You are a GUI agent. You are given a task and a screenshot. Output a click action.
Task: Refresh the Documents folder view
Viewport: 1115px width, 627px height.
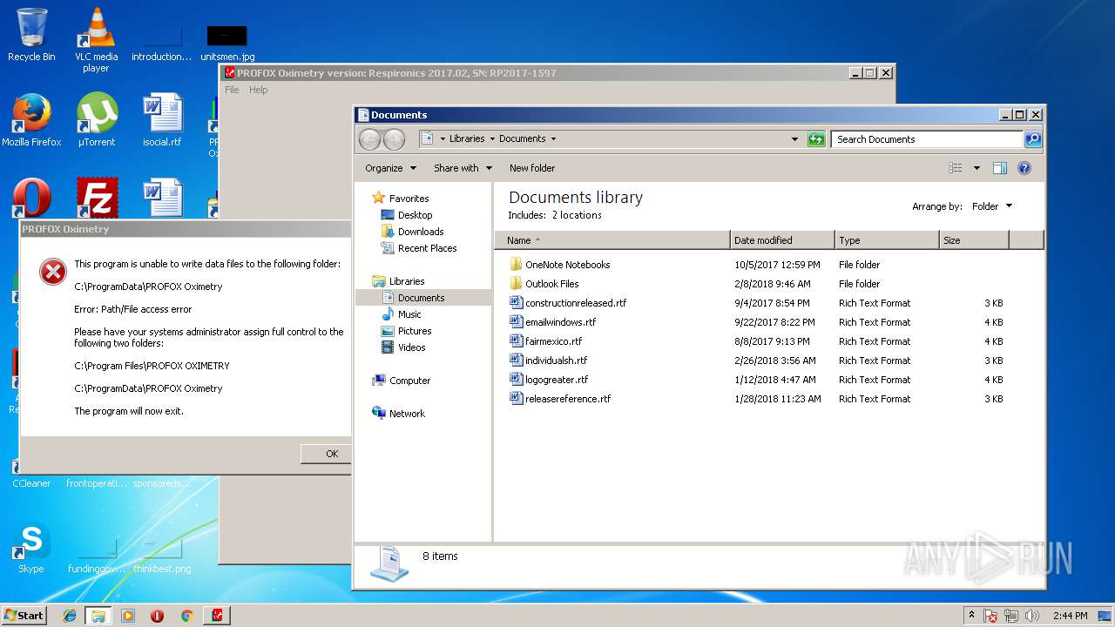coord(816,139)
